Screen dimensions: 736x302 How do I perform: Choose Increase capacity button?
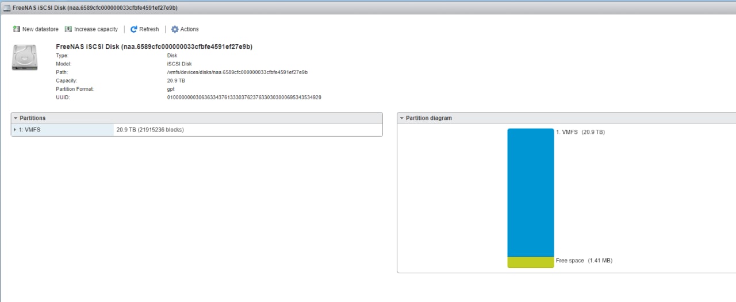pos(91,29)
